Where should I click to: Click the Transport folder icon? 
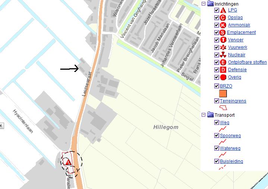click(210, 115)
